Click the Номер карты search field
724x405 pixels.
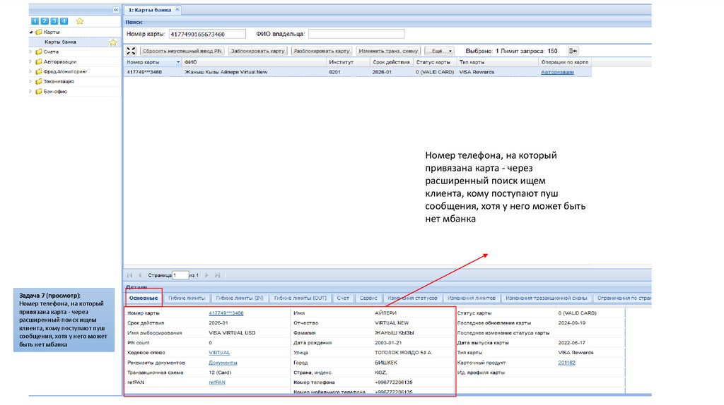206,33
